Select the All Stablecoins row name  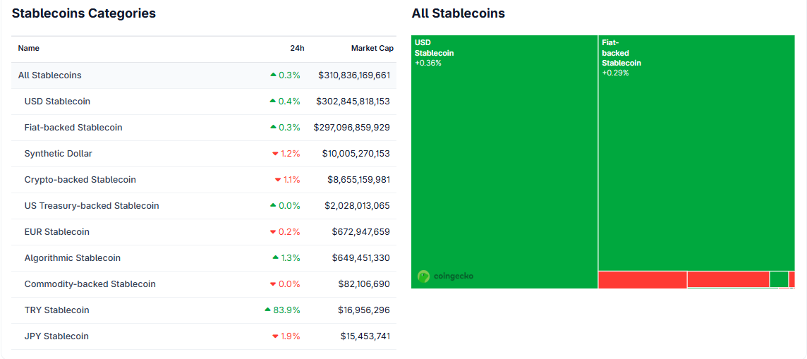coord(50,75)
